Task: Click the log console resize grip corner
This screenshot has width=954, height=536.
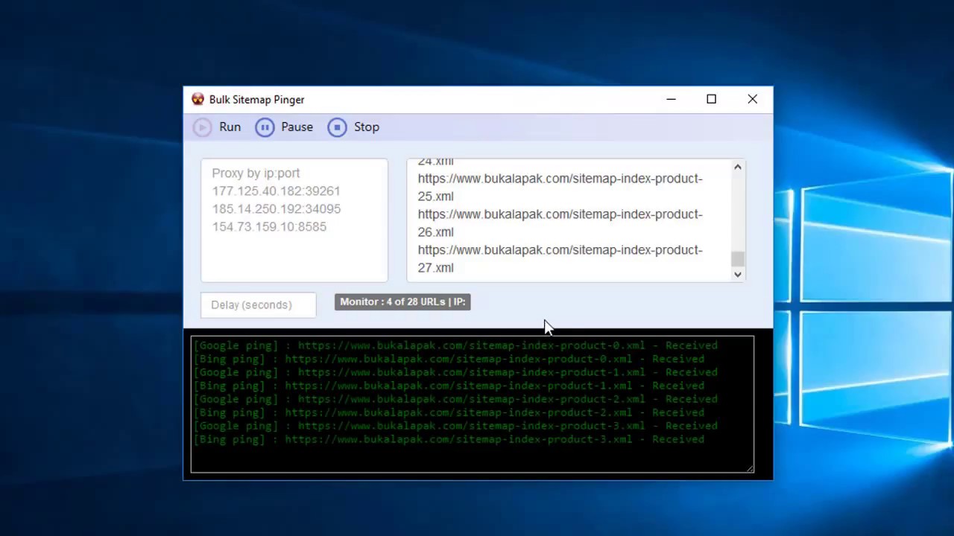Action: [750, 468]
